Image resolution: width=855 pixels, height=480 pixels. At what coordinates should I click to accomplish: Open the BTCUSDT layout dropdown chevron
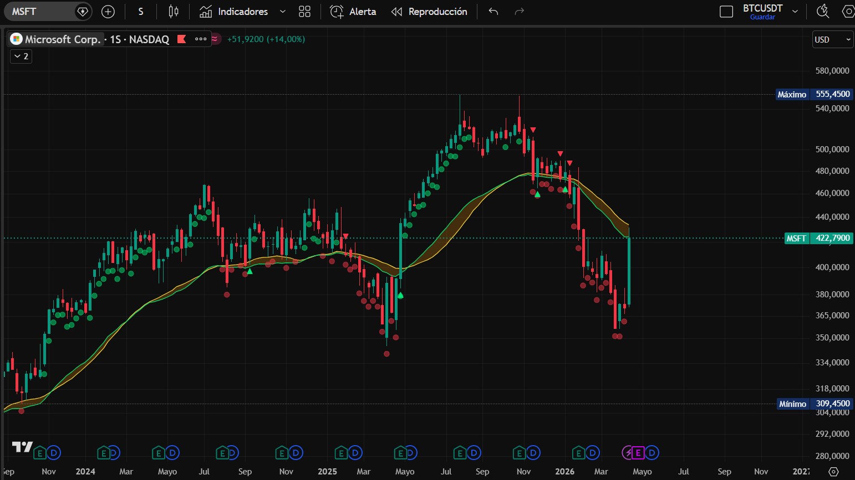(795, 12)
